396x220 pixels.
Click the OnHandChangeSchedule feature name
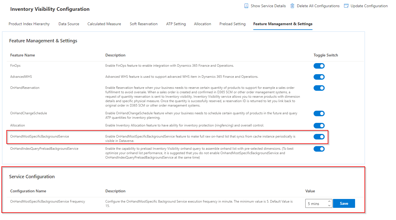pos(28,113)
